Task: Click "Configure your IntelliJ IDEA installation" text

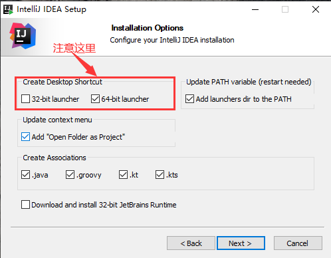Action: pyautogui.click(x=172, y=40)
